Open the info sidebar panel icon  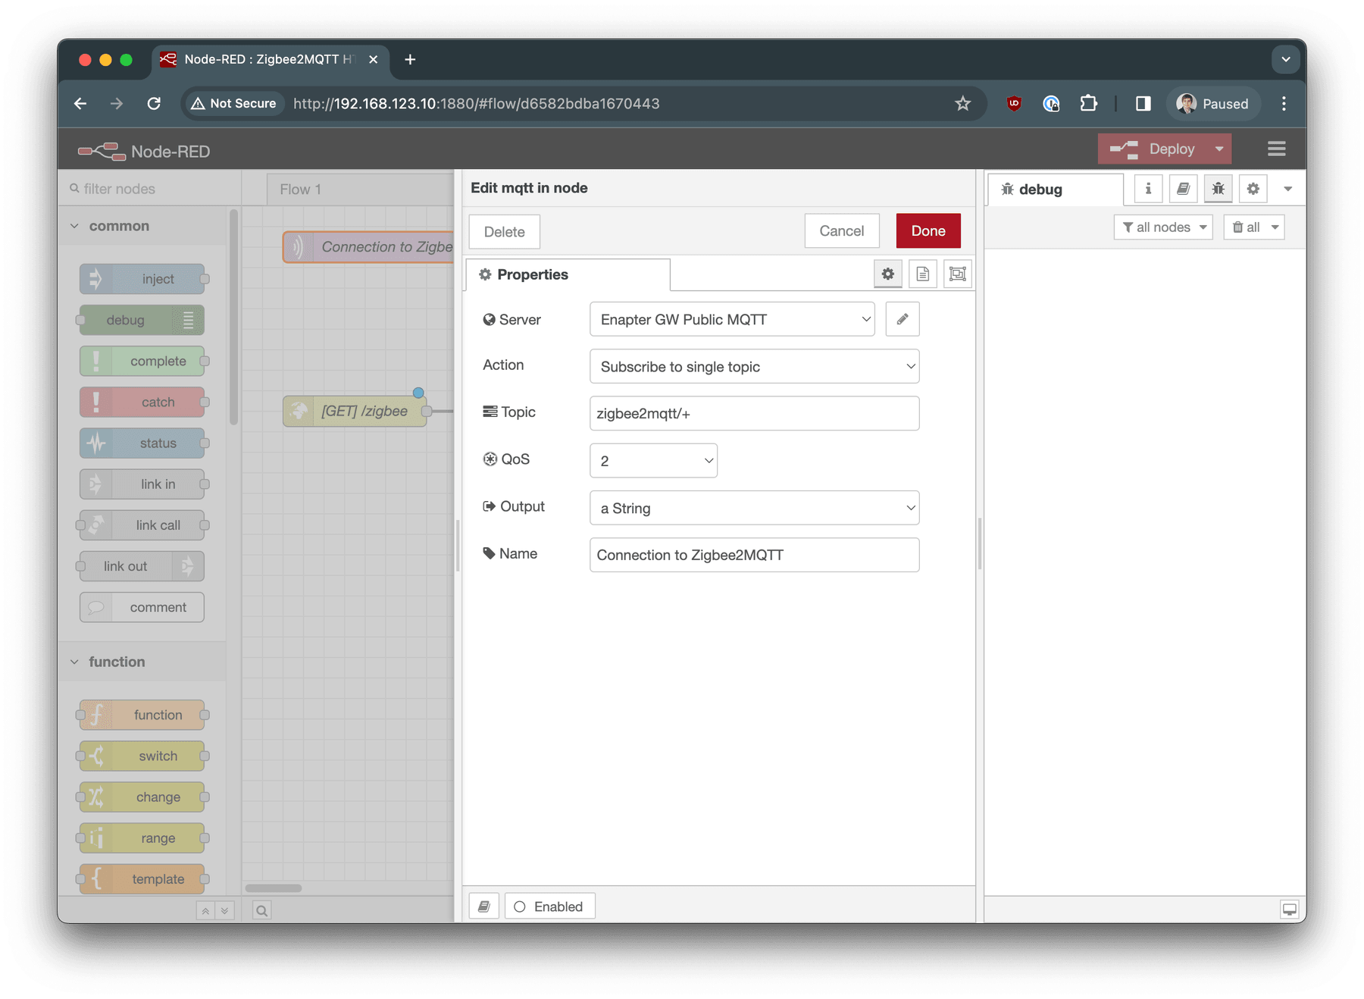1147,189
